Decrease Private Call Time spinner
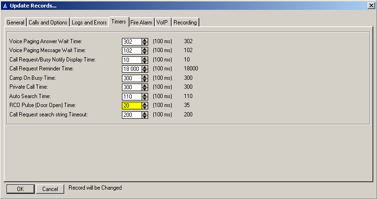The width and height of the screenshot is (377, 199). pos(145,89)
